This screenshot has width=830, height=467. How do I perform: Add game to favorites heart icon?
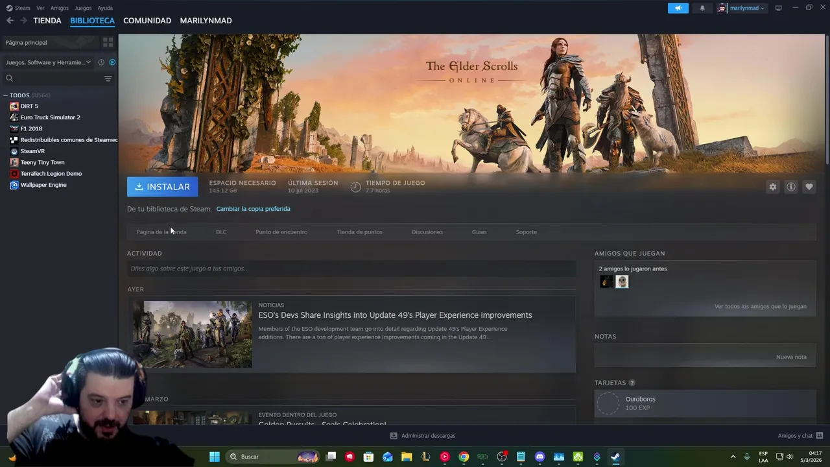[809, 187]
